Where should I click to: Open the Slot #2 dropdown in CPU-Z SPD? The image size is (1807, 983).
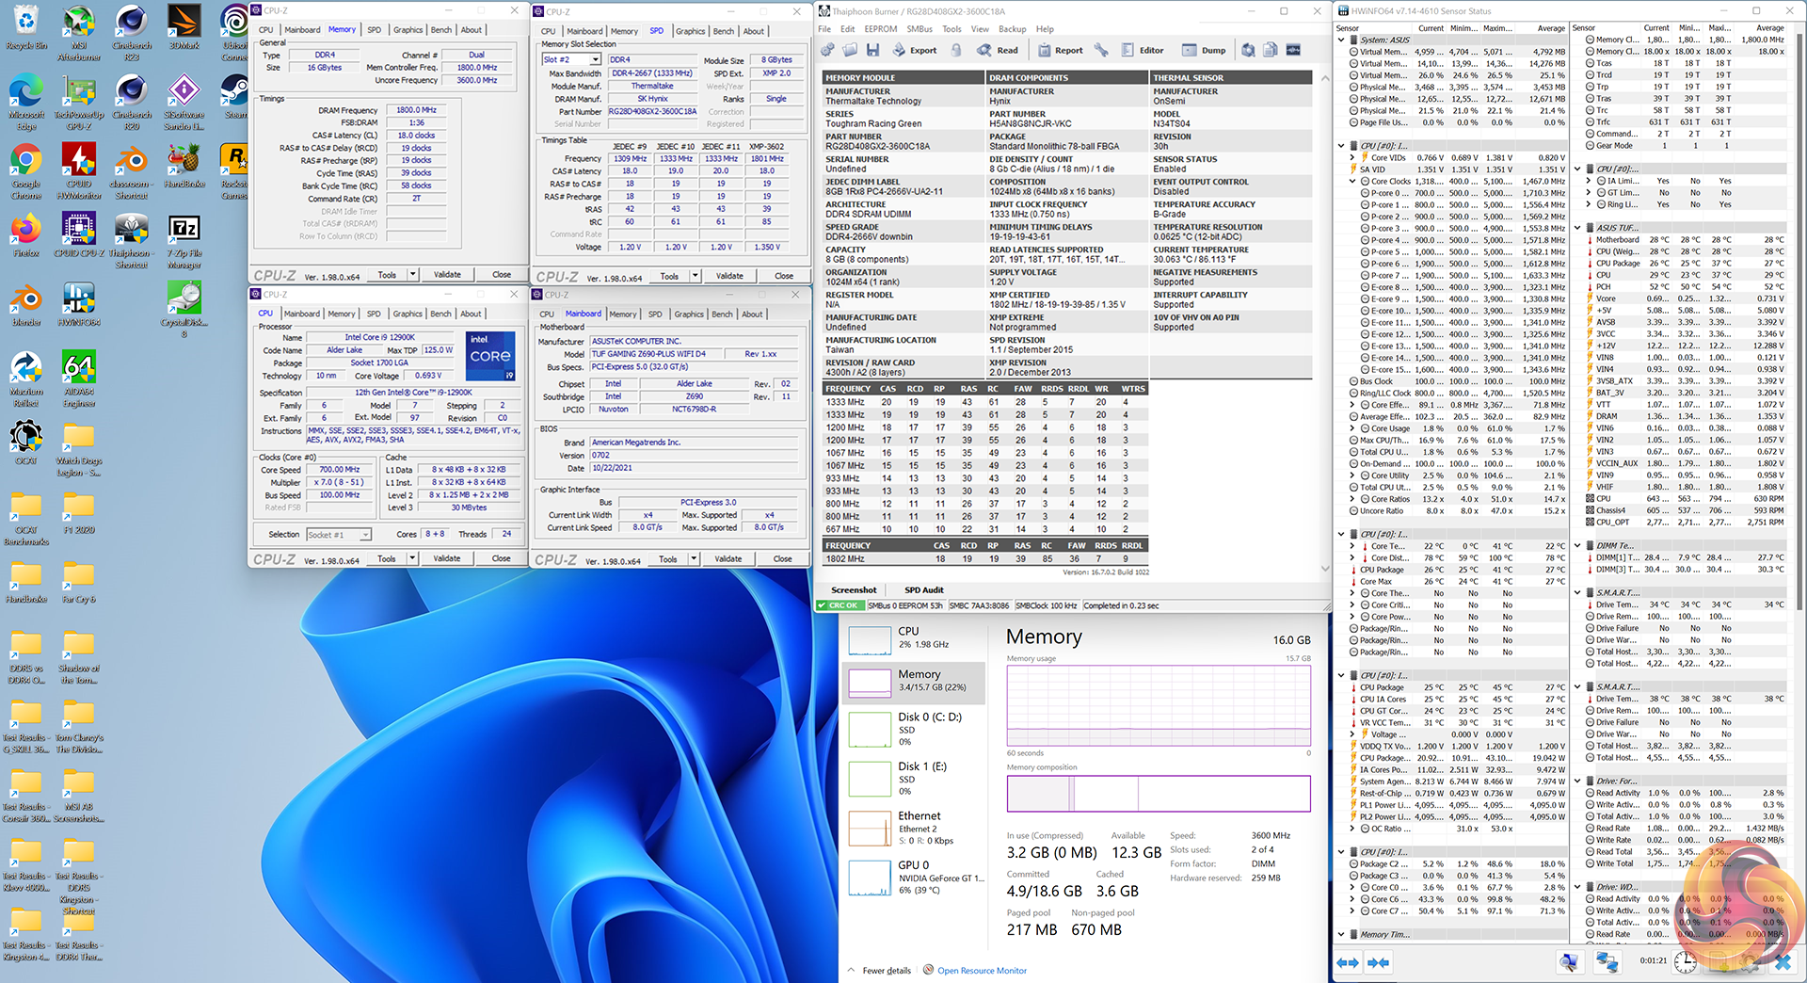click(595, 59)
